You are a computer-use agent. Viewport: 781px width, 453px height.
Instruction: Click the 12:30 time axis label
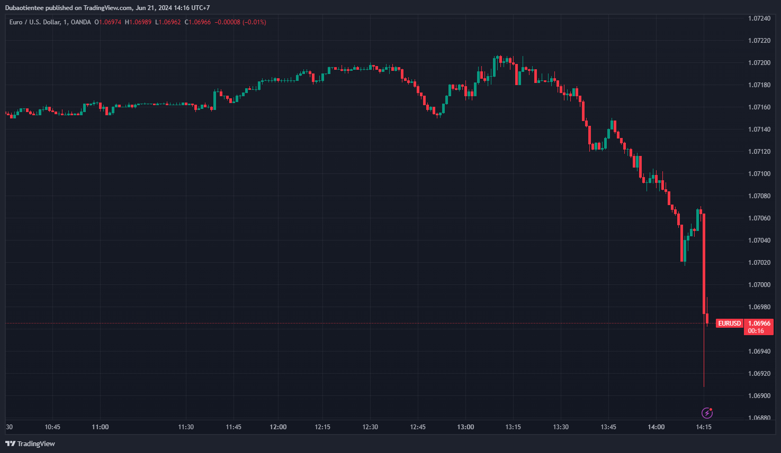[x=370, y=427]
